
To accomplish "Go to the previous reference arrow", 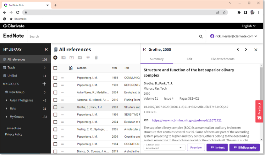I will 238,49.
